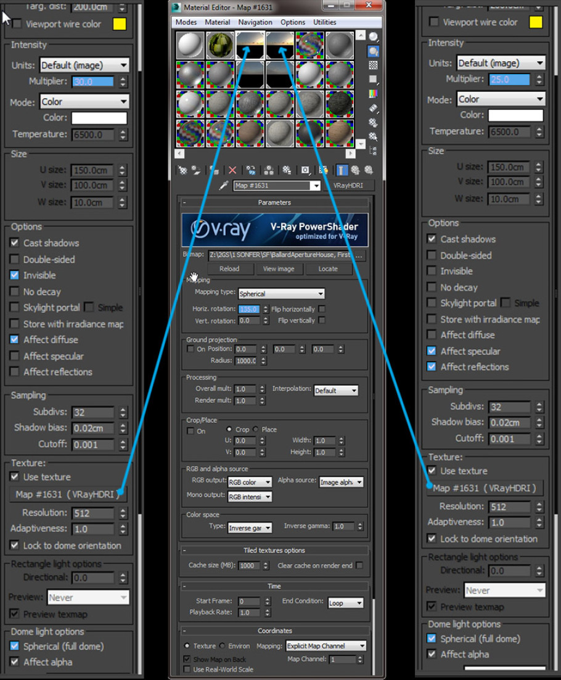Click the View image button
This screenshot has width=561, height=680.
(x=279, y=269)
